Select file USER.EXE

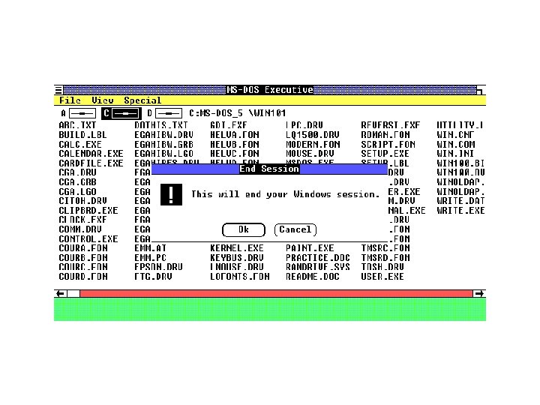382,277
